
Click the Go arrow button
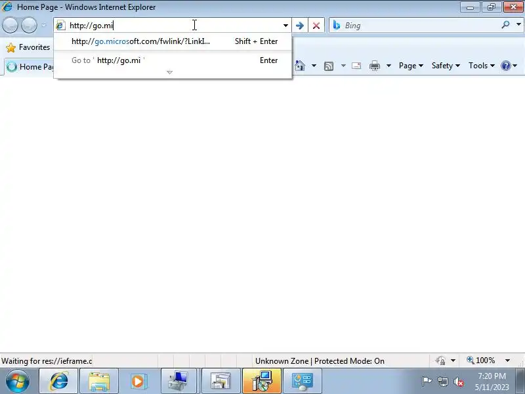300,26
